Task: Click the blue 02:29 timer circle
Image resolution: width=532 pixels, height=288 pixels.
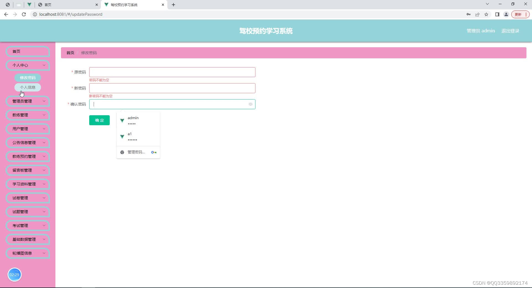Action: pyautogui.click(x=14, y=275)
